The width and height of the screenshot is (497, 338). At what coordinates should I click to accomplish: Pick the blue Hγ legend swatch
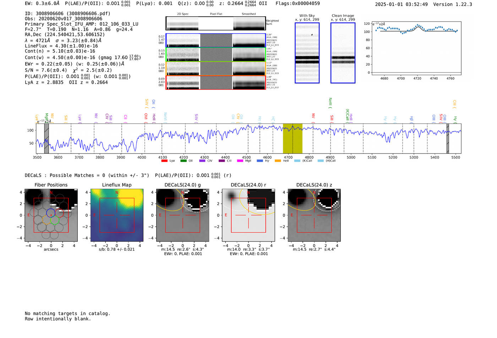point(260,161)
